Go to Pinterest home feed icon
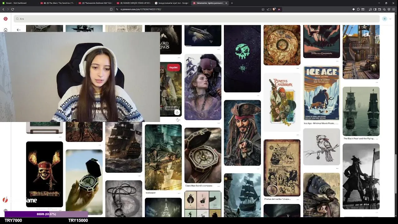Screen dimensions: 398x224 [5, 30]
